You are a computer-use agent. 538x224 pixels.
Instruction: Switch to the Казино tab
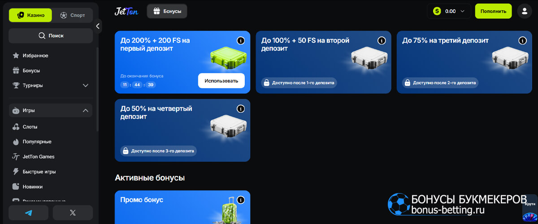coord(30,15)
